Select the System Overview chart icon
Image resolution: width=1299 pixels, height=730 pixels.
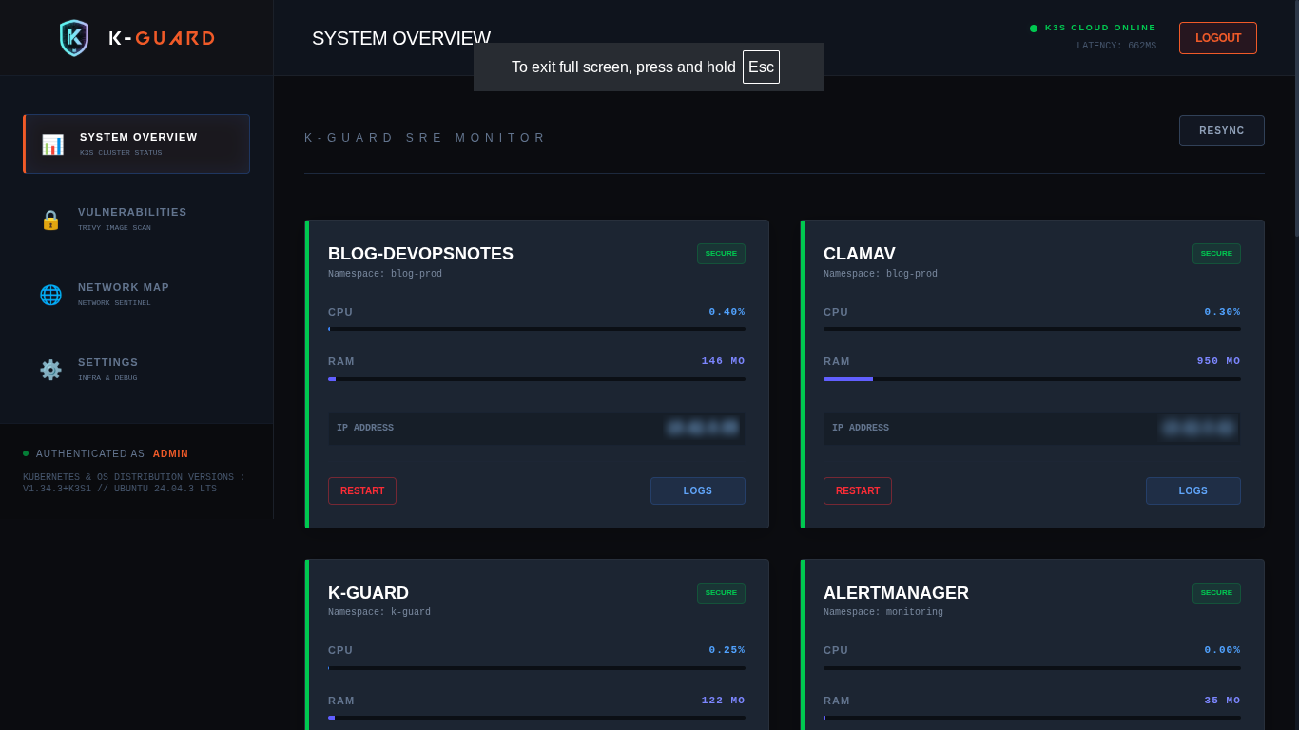(x=52, y=144)
